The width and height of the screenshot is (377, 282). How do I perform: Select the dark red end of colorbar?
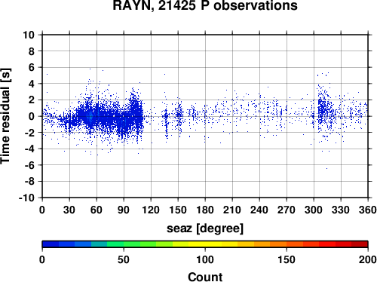pyautogui.click(x=360, y=244)
